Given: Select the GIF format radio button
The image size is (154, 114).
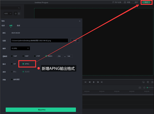Looking at the screenshot, I should click(x=12, y=64).
